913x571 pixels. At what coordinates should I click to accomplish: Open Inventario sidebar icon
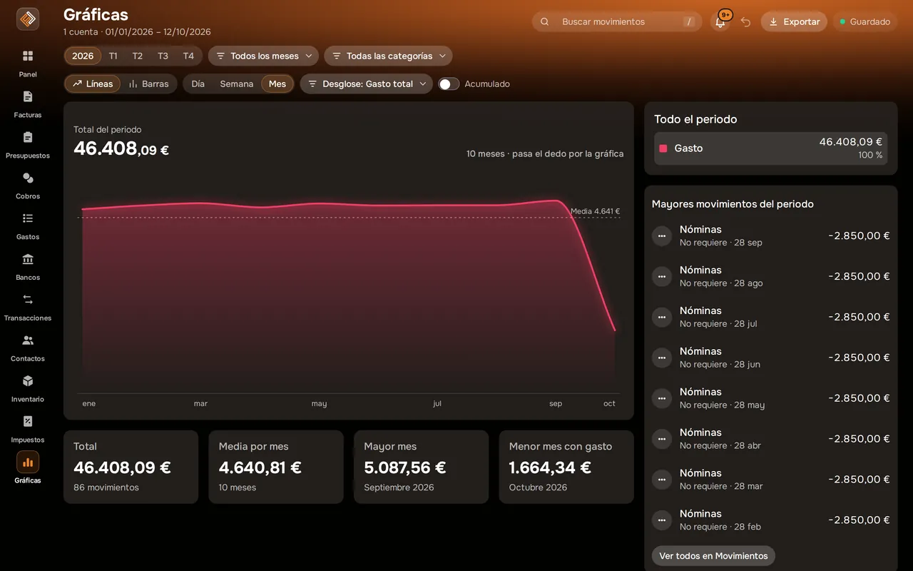(x=28, y=388)
